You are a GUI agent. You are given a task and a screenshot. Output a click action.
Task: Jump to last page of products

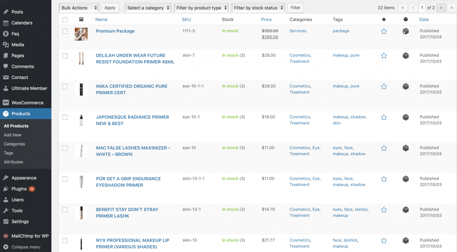[452, 8]
